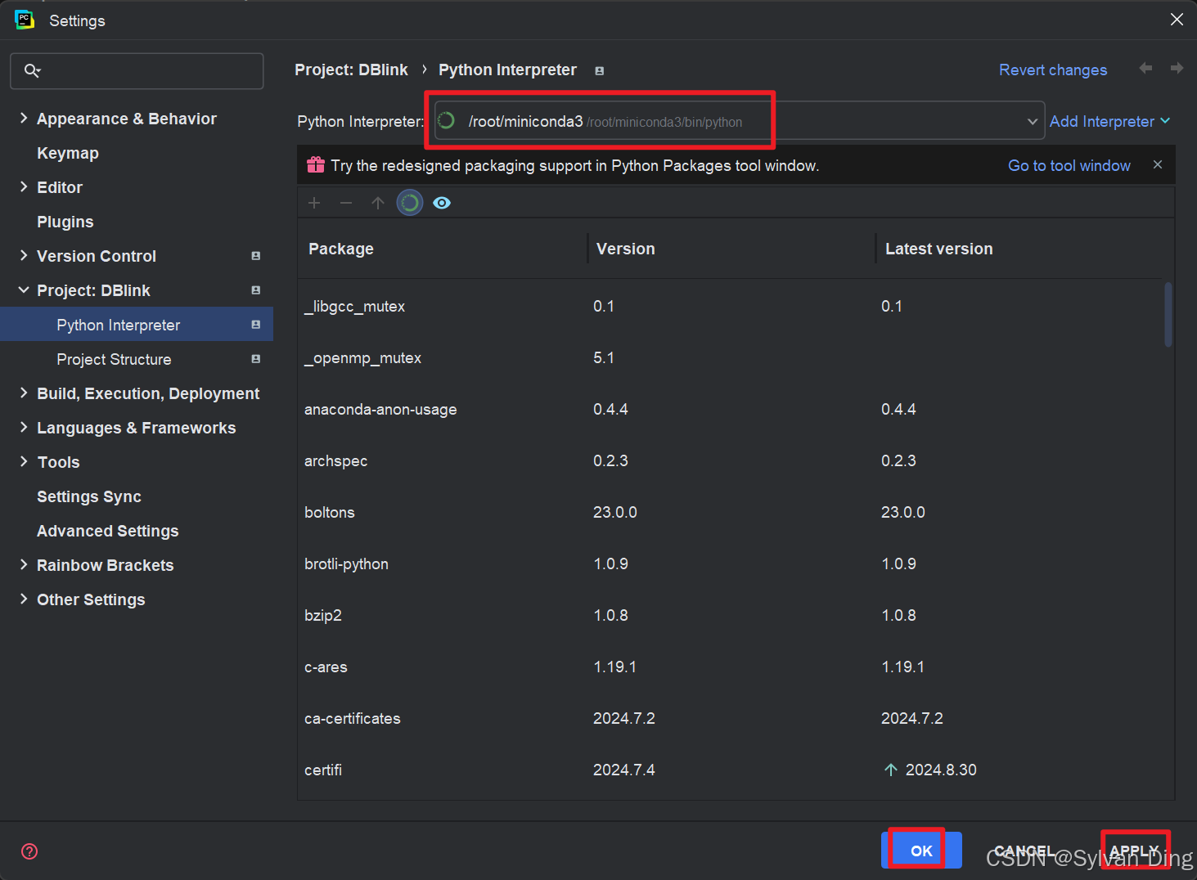
Task: Collapse the Project: DBlink section
Action: click(24, 290)
